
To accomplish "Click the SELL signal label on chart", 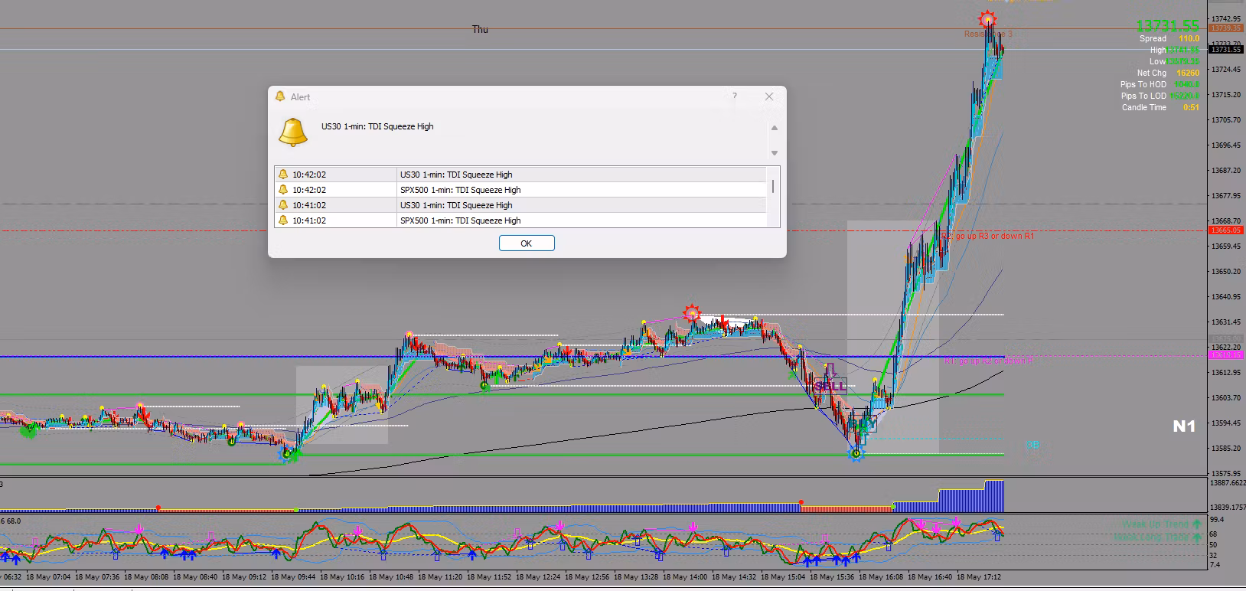I will pos(830,386).
